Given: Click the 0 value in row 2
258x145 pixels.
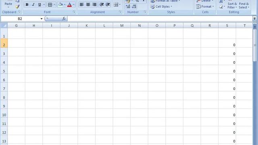Looking at the screenshot, I should 234,45.
